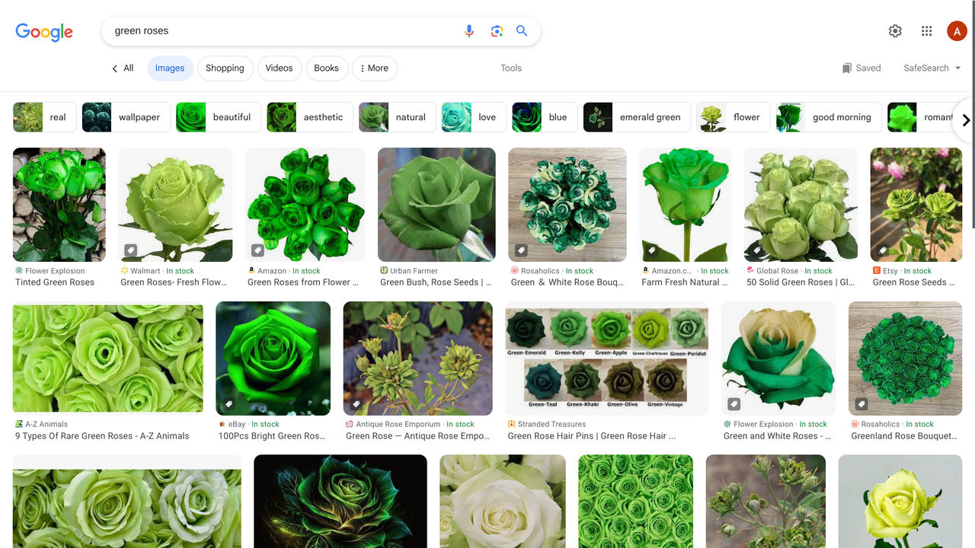Open Saved collections

coord(862,68)
